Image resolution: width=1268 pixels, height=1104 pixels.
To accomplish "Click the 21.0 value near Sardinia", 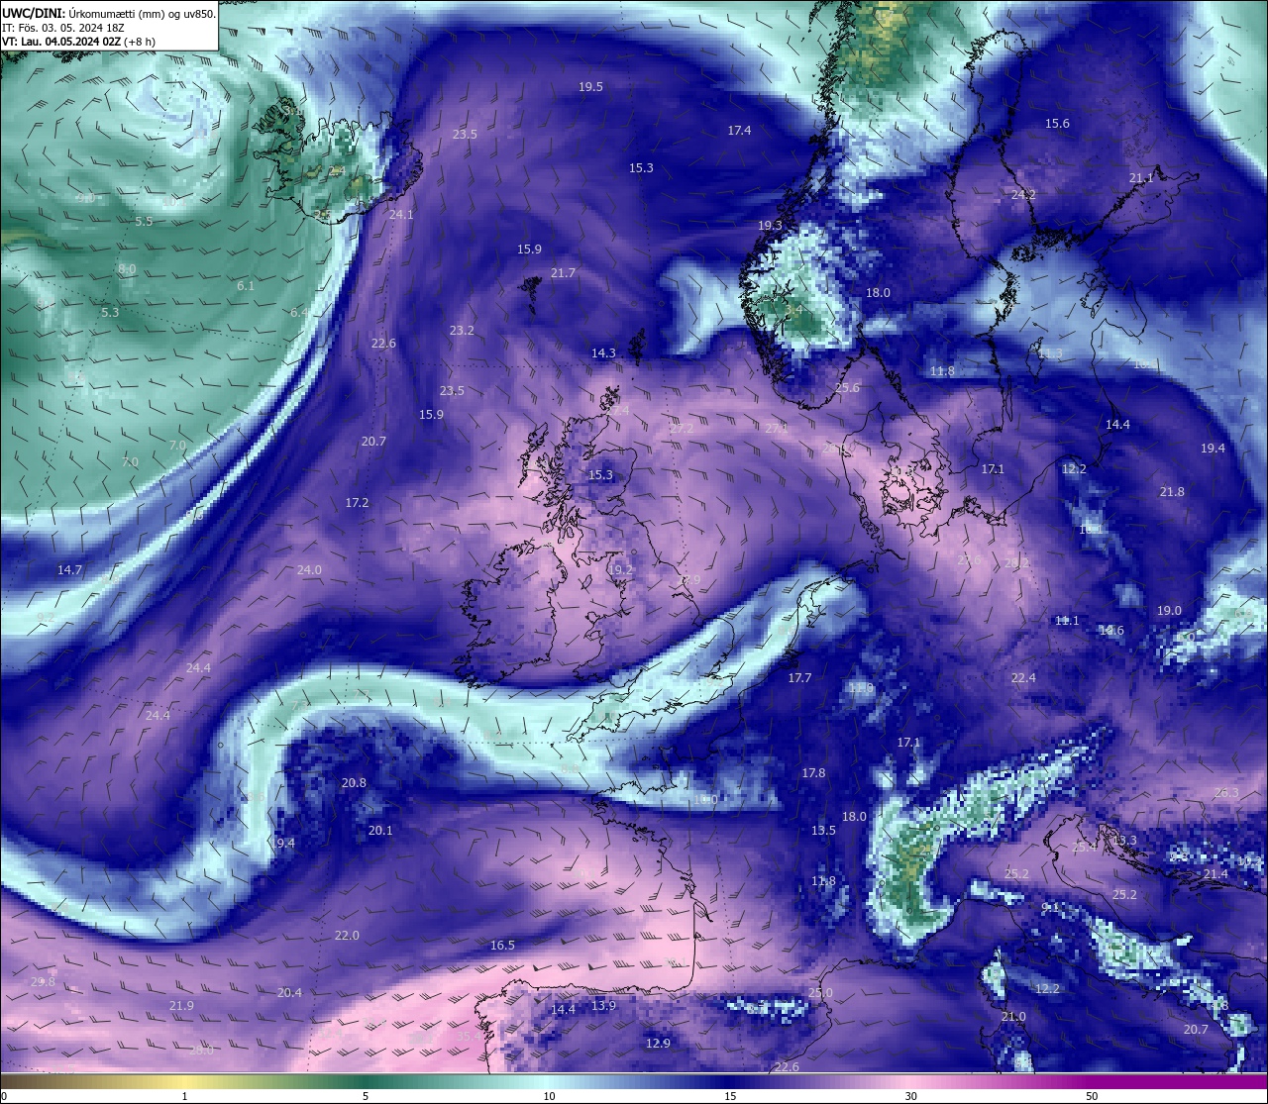I will (1013, 1017).
